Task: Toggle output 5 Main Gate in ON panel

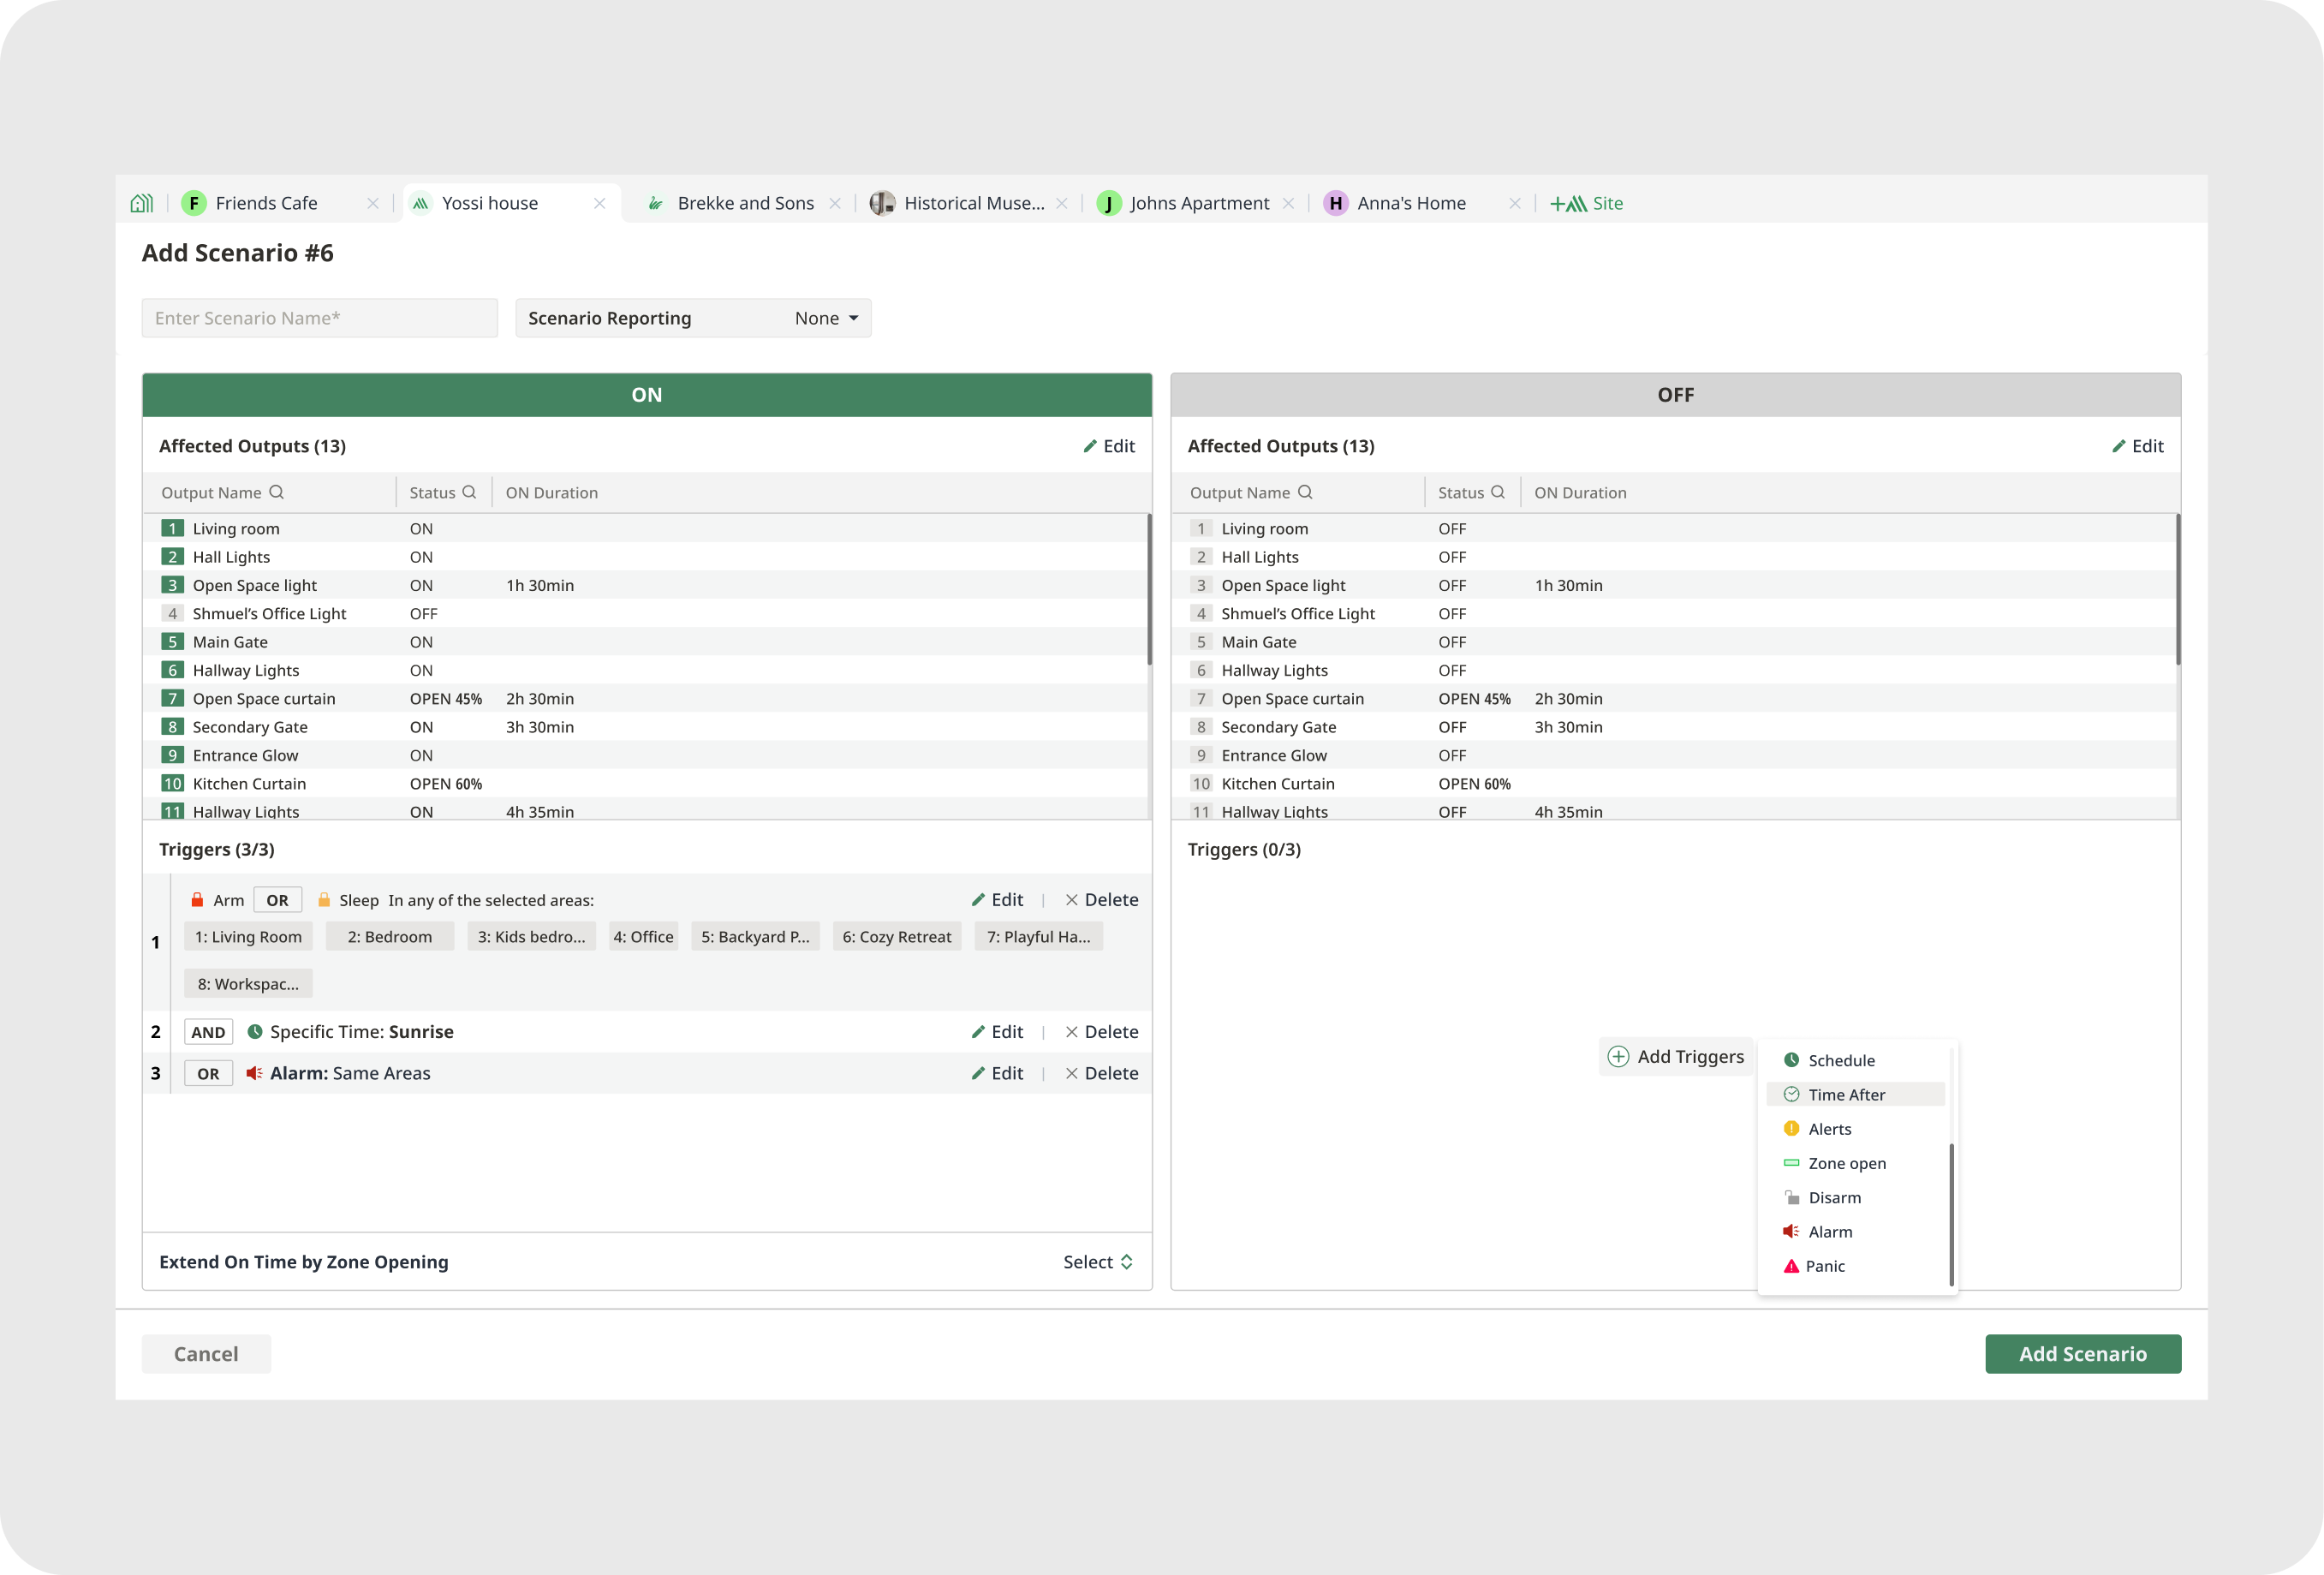Action: [172, 642]
